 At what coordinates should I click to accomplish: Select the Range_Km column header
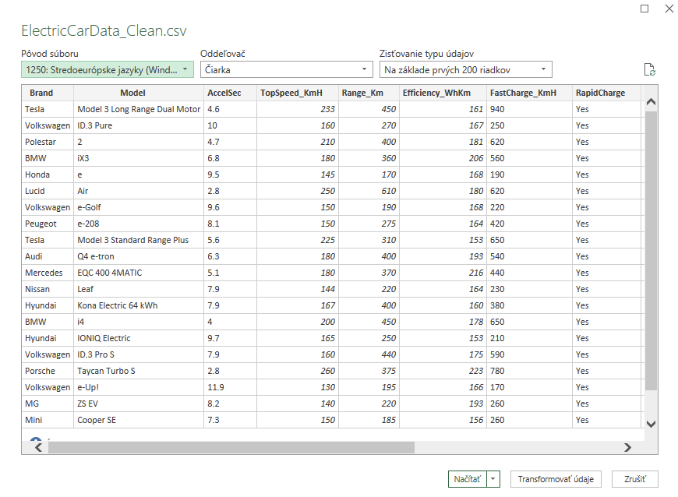point(369,93)
